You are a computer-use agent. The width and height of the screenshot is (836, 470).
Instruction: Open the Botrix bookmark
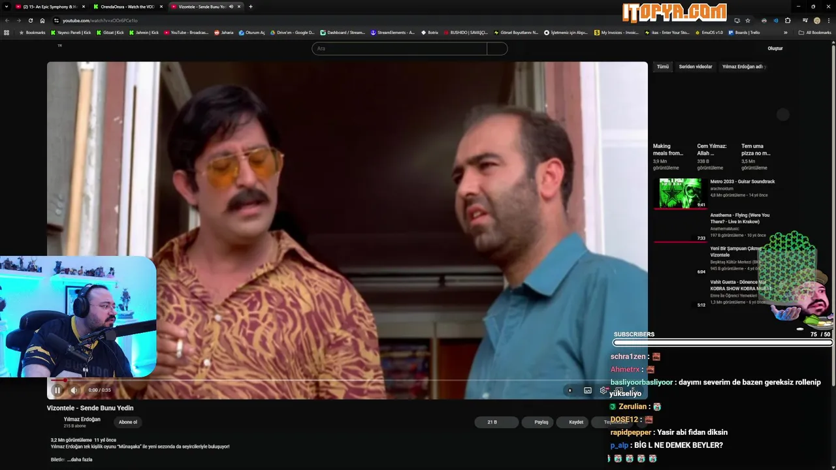point(430,33)
